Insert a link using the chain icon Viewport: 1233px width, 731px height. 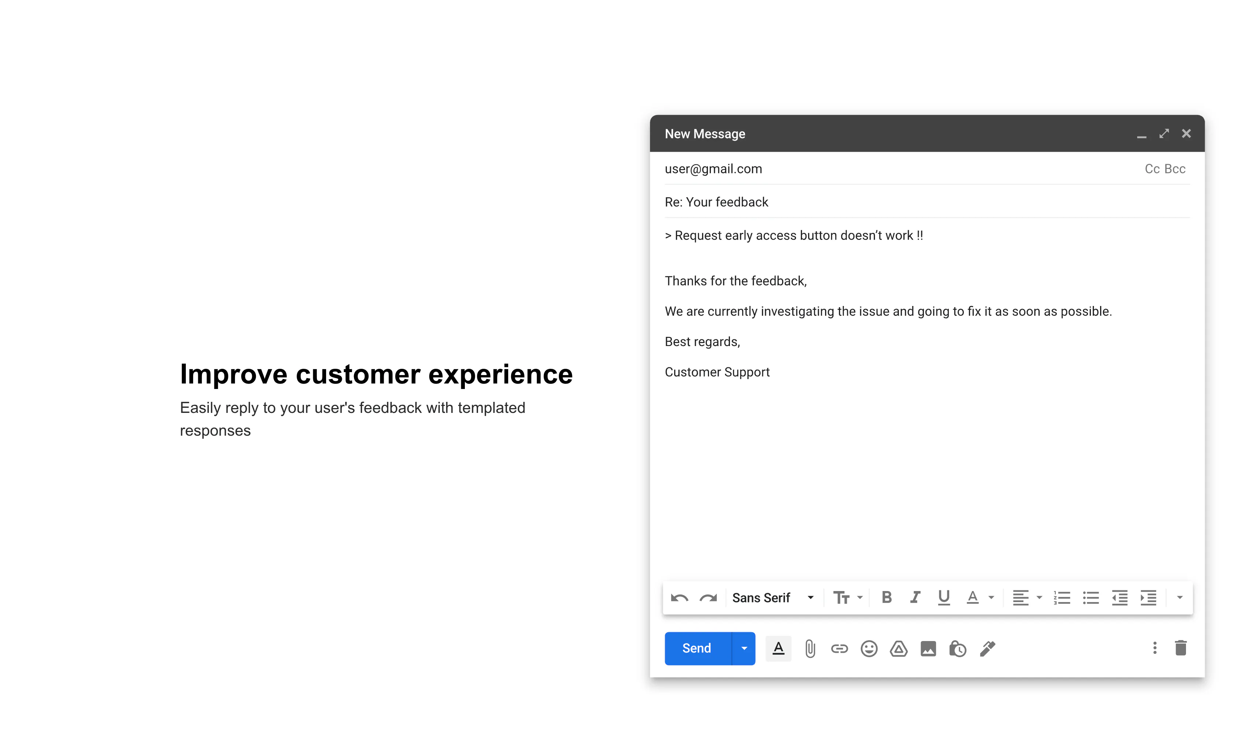pos(839,649)
